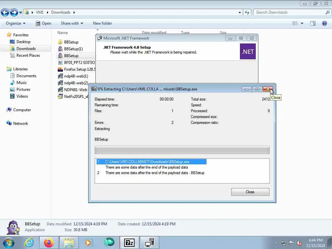The height and width of the screenshot is (249, 332).
Task: Click the .NET setup taskbar icon
Action: 149,243
